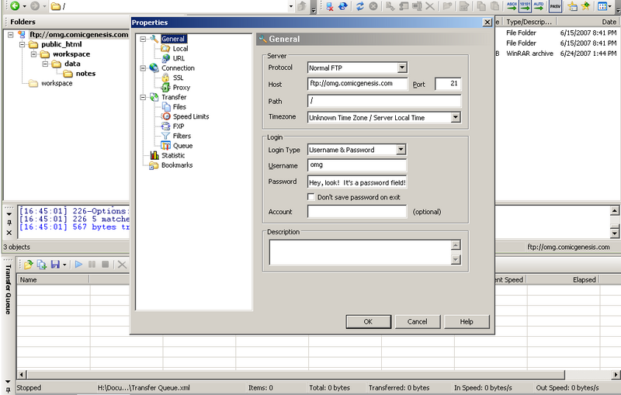Click the Cancel button
This screenshot has width=621, height=395.
point(417,321)
